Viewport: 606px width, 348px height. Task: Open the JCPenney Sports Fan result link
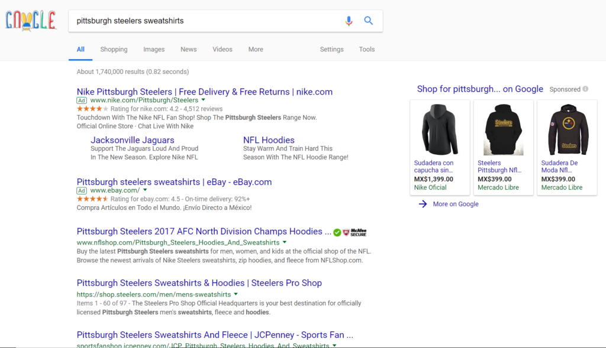click(215, 335)
